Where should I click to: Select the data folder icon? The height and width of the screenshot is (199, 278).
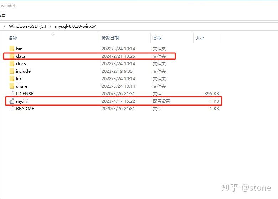click(x=12, y=56)
